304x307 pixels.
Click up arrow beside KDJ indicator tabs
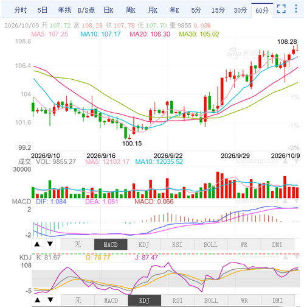pyautogui.click(x=38, y=300)
